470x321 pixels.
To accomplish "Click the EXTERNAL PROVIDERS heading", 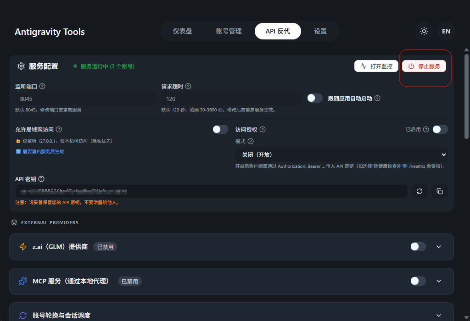I will [50, 222].
